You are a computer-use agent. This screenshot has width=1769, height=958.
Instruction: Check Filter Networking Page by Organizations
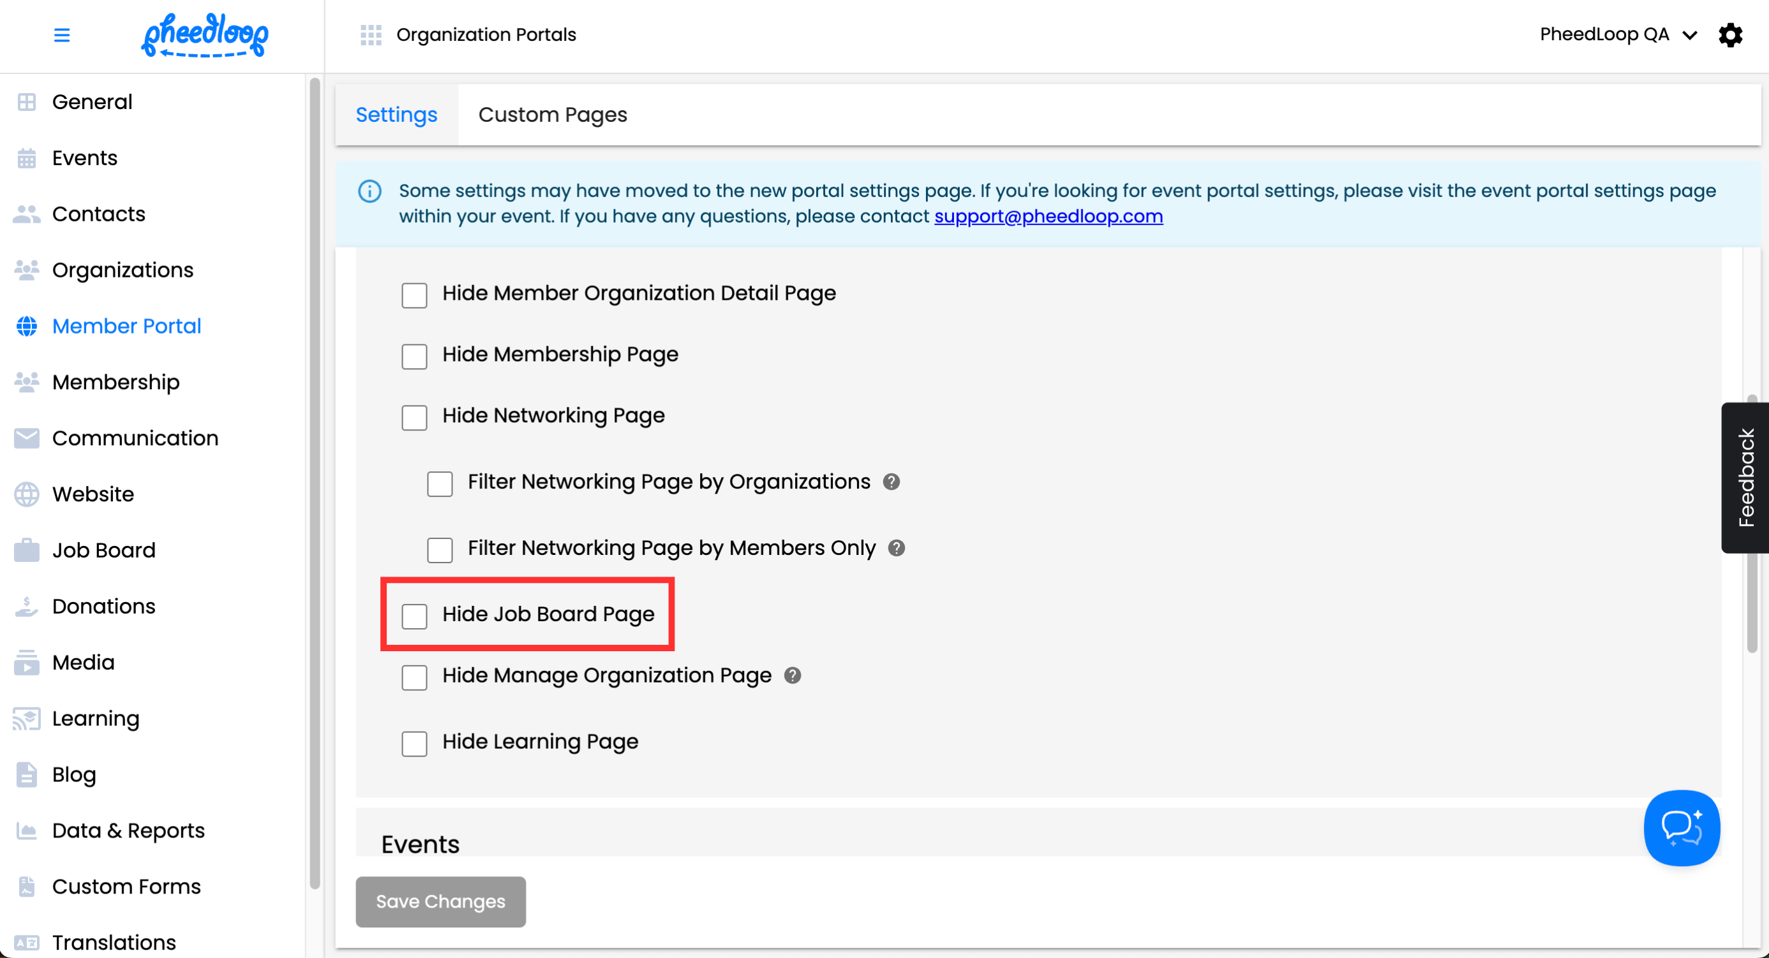click(x=440, y=484)
